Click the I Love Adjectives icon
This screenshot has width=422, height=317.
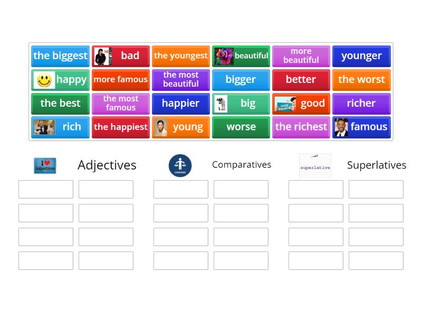tap(45, 164)
